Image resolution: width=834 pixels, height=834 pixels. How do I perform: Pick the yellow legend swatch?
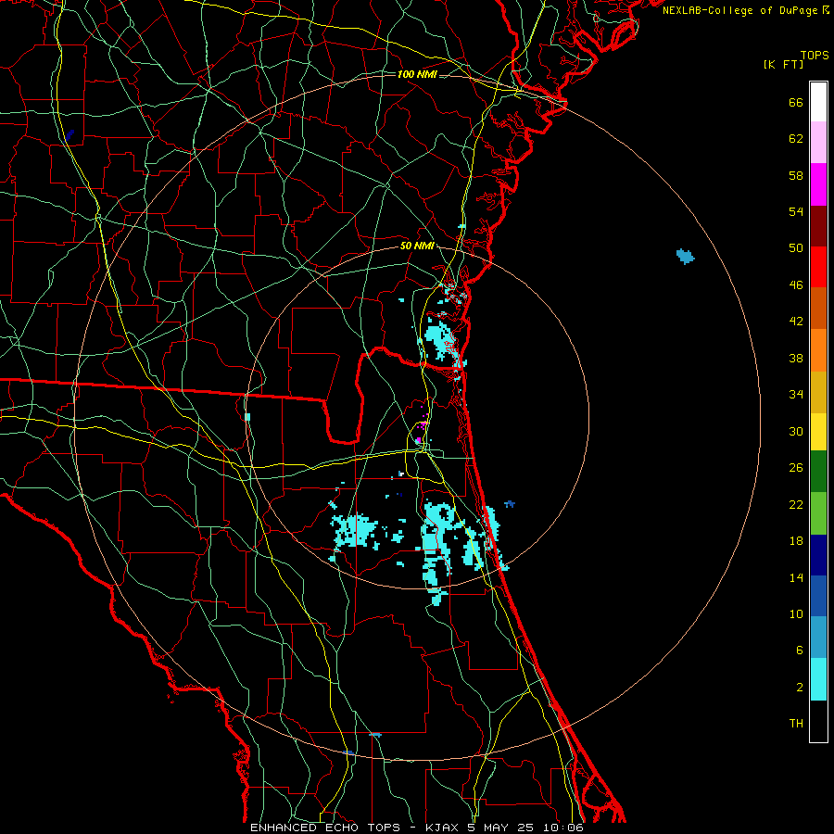click(x=818, y=432)
